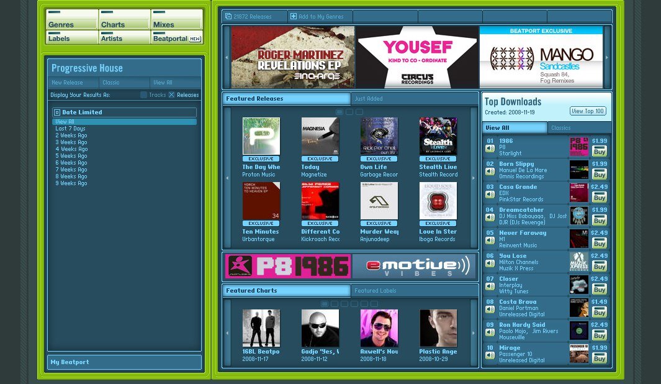Play preview of Closer

pyautogui.click(x=490, y=286)
